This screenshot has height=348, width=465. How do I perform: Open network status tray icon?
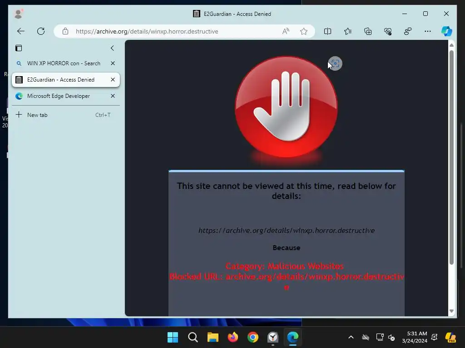380,337
